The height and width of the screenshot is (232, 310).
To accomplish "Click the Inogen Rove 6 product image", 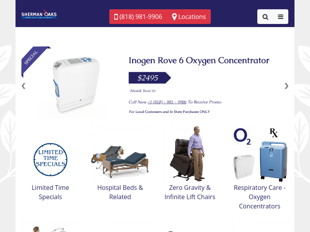I will click(x=76, y=84).
